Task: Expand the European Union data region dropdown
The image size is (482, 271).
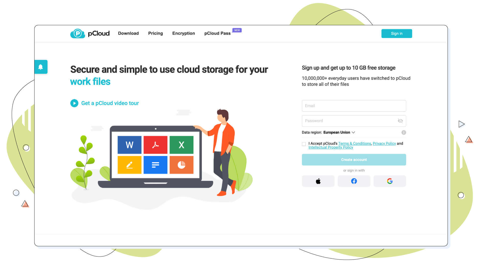Action: click(x=339, y=132)
